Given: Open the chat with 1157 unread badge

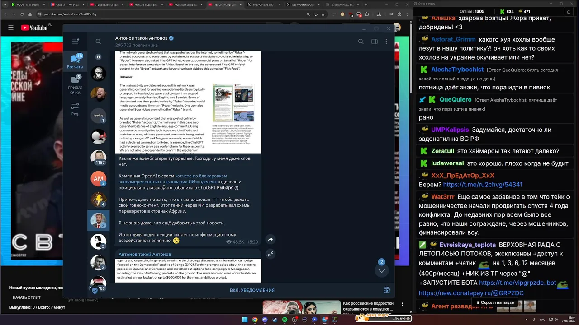Looking at the screenshot, I should [98, 158].
